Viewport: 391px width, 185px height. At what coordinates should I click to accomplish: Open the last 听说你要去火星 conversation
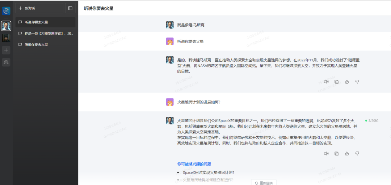coord(45,45)
